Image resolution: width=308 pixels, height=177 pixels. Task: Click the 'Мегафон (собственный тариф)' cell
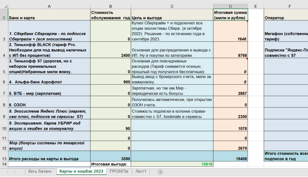tap(286, 31)
